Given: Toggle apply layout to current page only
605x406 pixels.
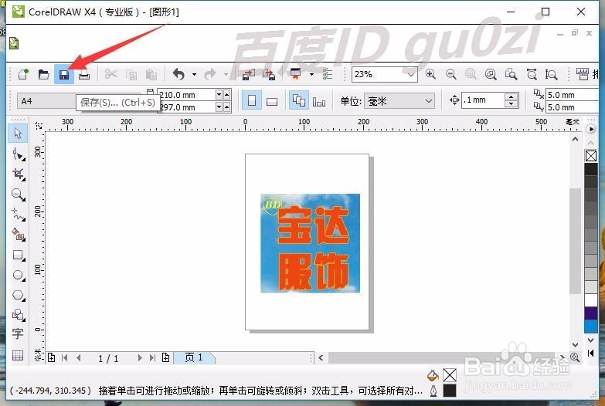Looking at the screenshot, I should (x=319, y=102).
